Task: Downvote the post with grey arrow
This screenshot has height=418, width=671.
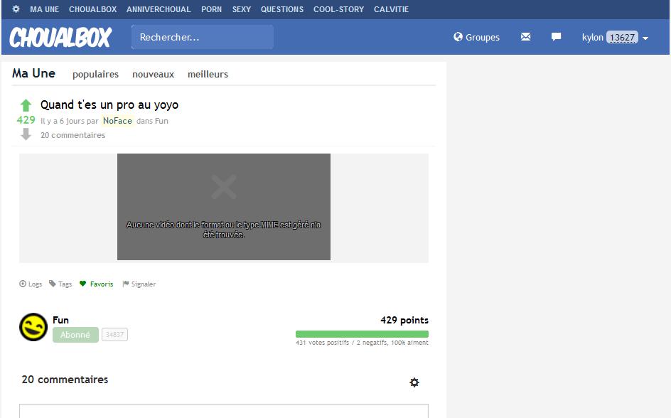Action: [x=26, y=134]
